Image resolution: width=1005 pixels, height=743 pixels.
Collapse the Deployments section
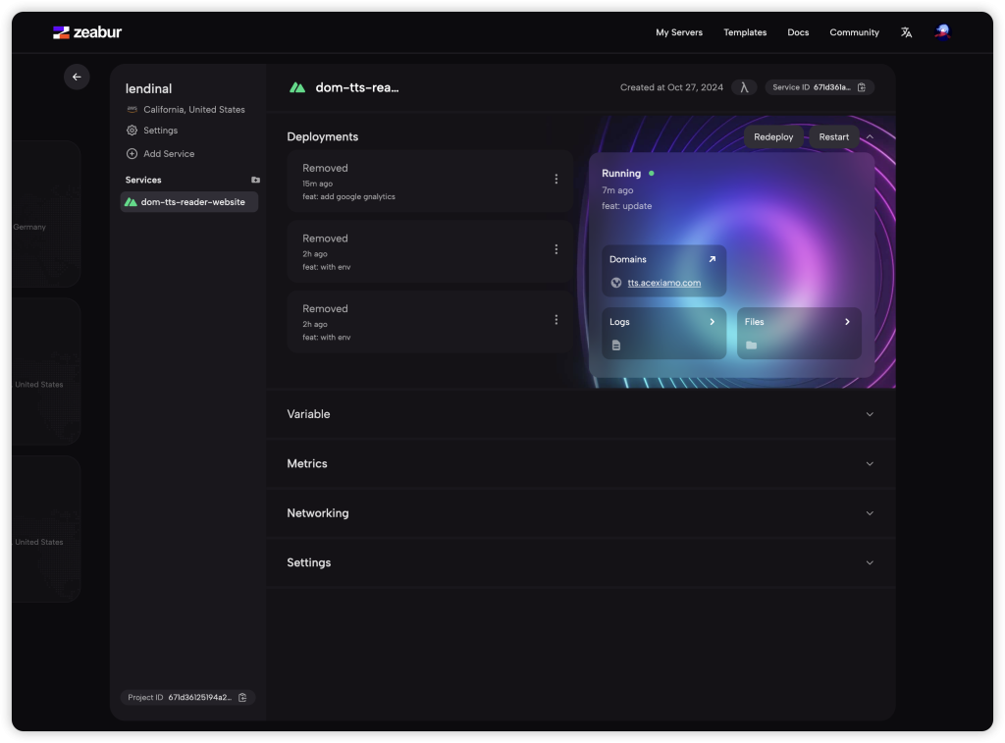click(870, 137)
